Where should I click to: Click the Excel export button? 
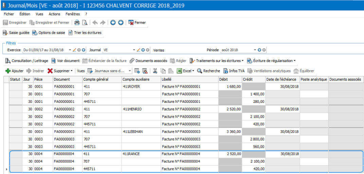coord(184,71)
